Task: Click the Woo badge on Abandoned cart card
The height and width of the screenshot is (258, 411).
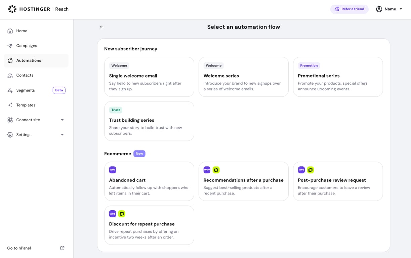Action: click(112, 170)
